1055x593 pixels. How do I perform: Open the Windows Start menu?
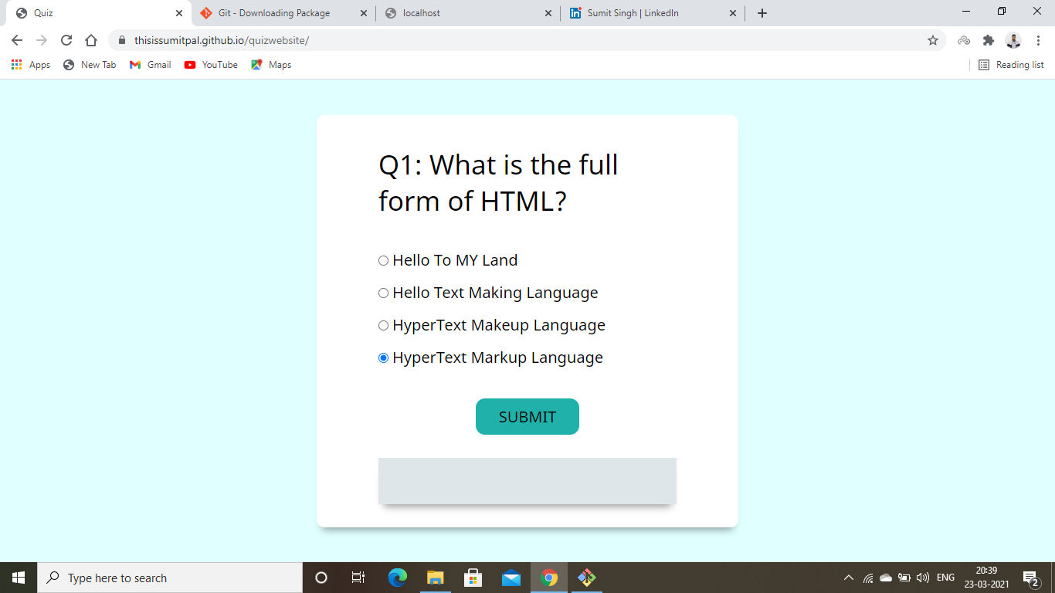(x=19, y=578)
